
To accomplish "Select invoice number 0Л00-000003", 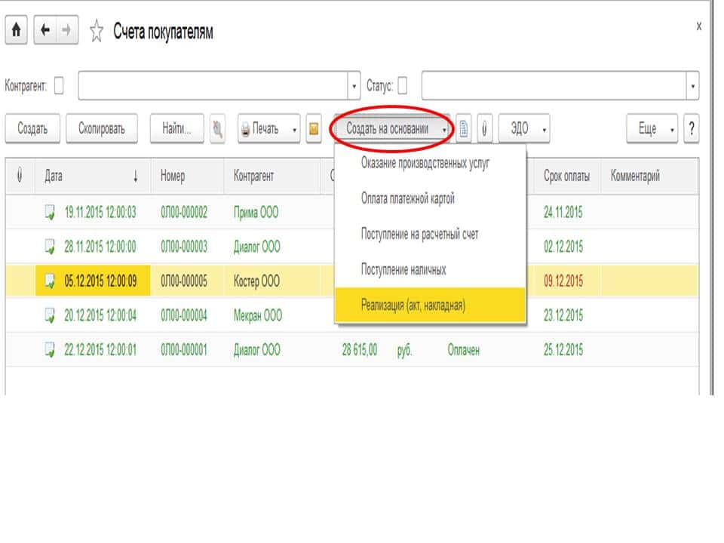I will pyautogui.click(x=184, y=247).
